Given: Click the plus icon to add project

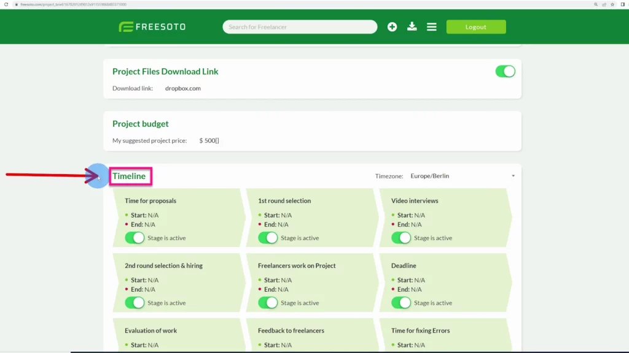Looking at the screenshot, I should (x=392, y=27).
